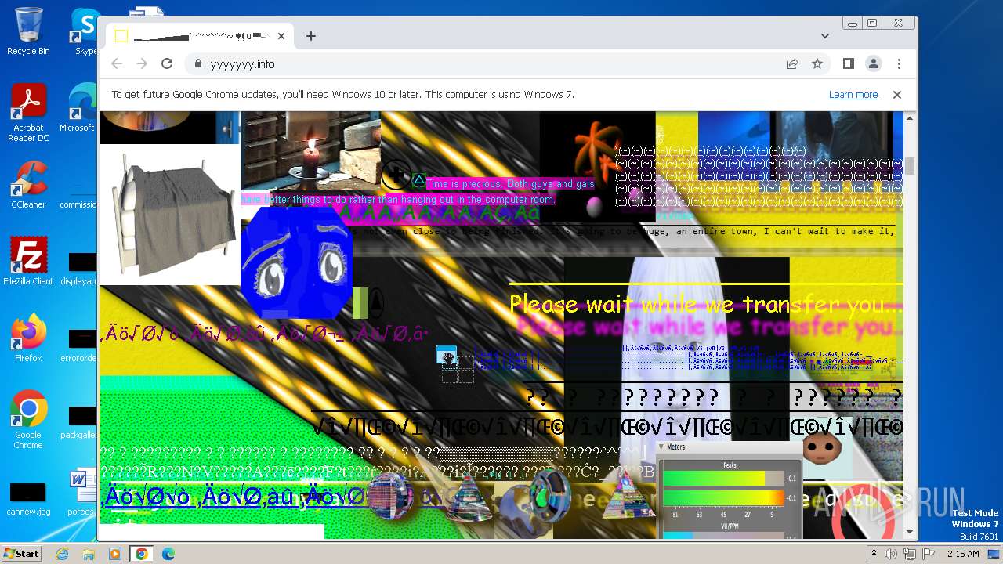This screenshot has width=1003, height=564.
Task: Open Google Chrome desktop shortcut
Action: tap(28, 419)
